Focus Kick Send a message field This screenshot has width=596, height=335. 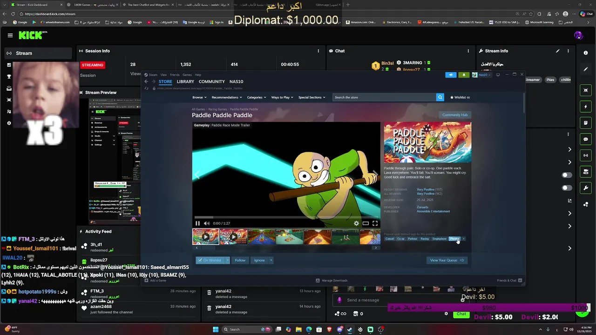(400, 300)
